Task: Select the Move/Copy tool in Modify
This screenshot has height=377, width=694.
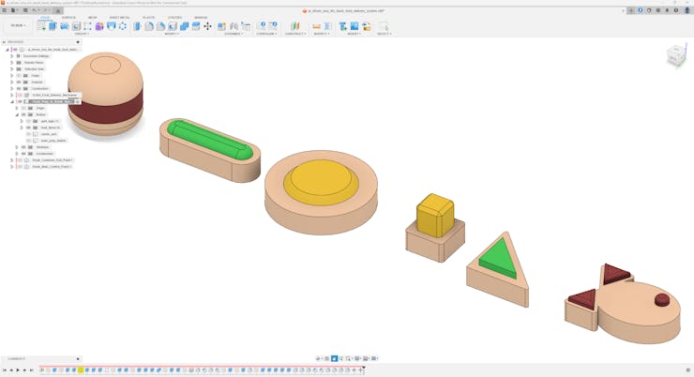Action: coord(207,26)
